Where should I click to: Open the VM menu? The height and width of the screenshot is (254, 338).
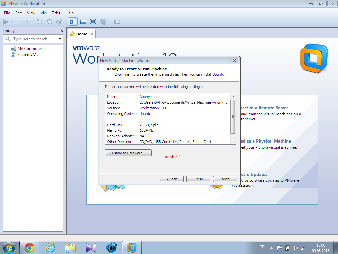pos(44,13)
